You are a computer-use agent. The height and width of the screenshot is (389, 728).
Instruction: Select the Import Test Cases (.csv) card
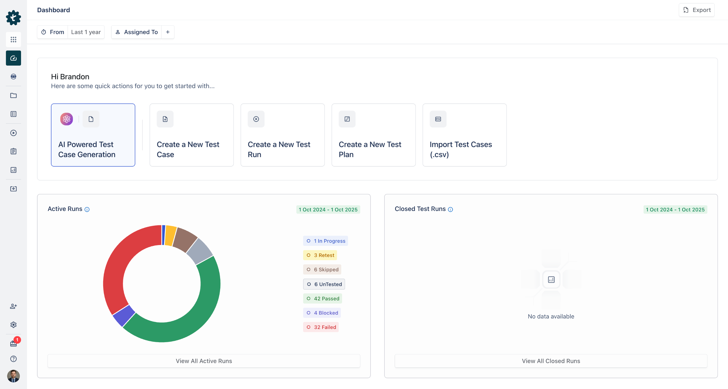pyautogui.click(x=464, y=135)
